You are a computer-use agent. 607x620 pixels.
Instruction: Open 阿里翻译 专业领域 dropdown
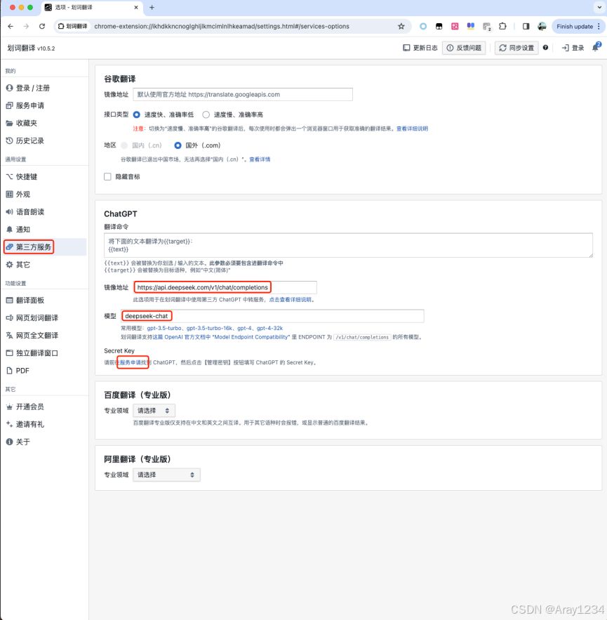pos(166,475)
